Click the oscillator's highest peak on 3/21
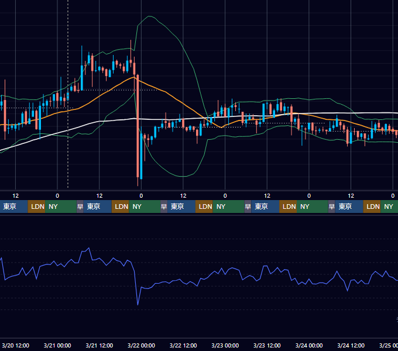398x351 pixels. (88, 248)
